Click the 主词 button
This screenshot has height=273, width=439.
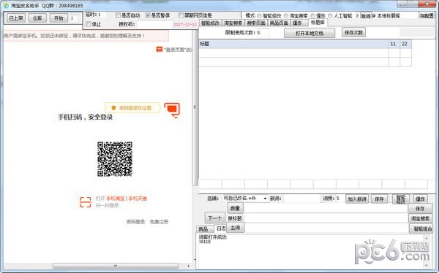[x=235, y=228]
